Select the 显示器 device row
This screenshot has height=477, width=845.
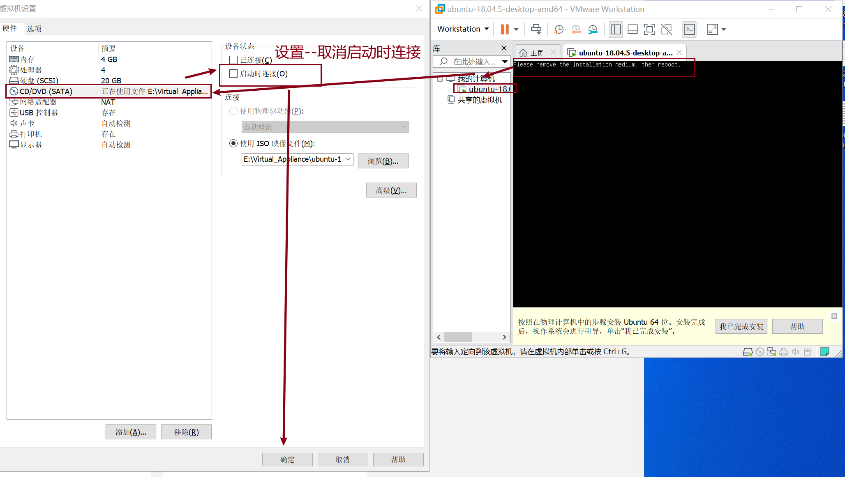(109, 144)
